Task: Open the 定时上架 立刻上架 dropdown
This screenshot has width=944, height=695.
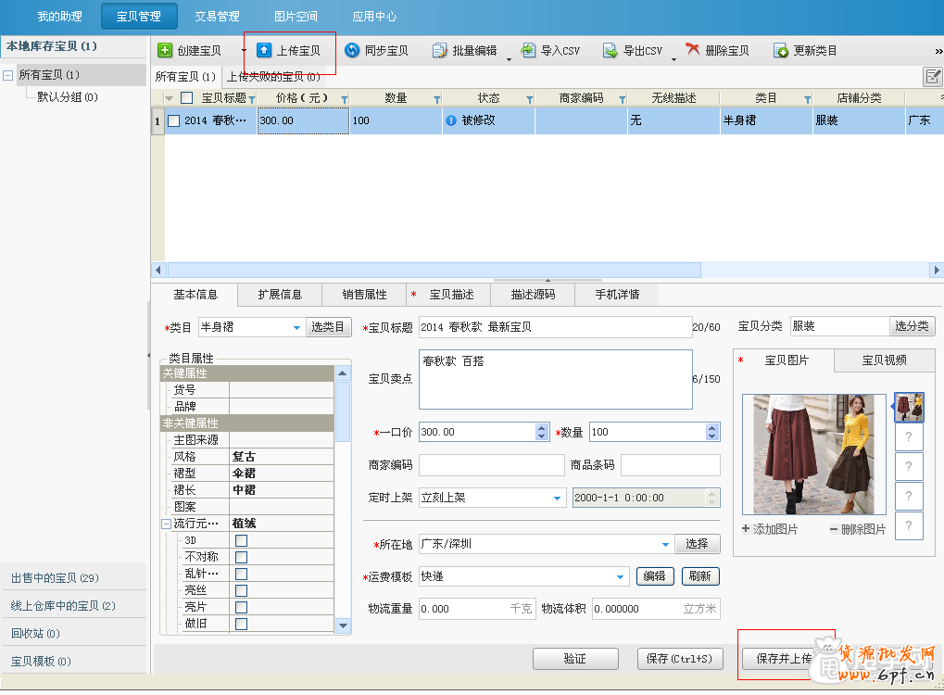Action: click(x=558, y=498)
